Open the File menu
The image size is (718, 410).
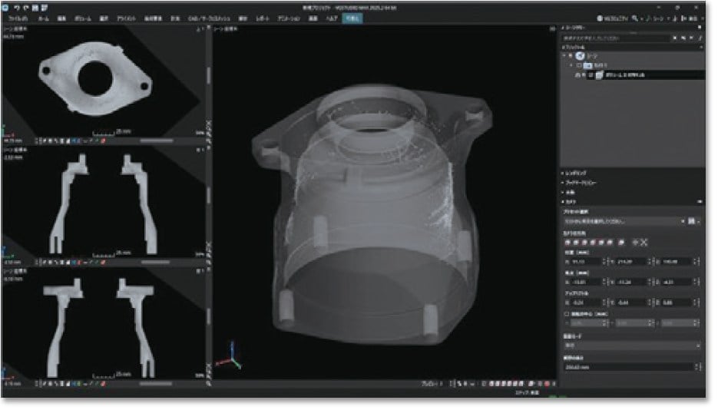[17, 18]
